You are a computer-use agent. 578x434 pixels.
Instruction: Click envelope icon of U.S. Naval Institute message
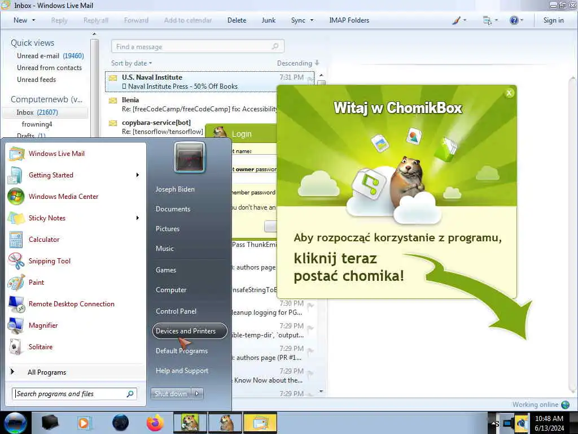pyautogui.click(x=113, y=78)
